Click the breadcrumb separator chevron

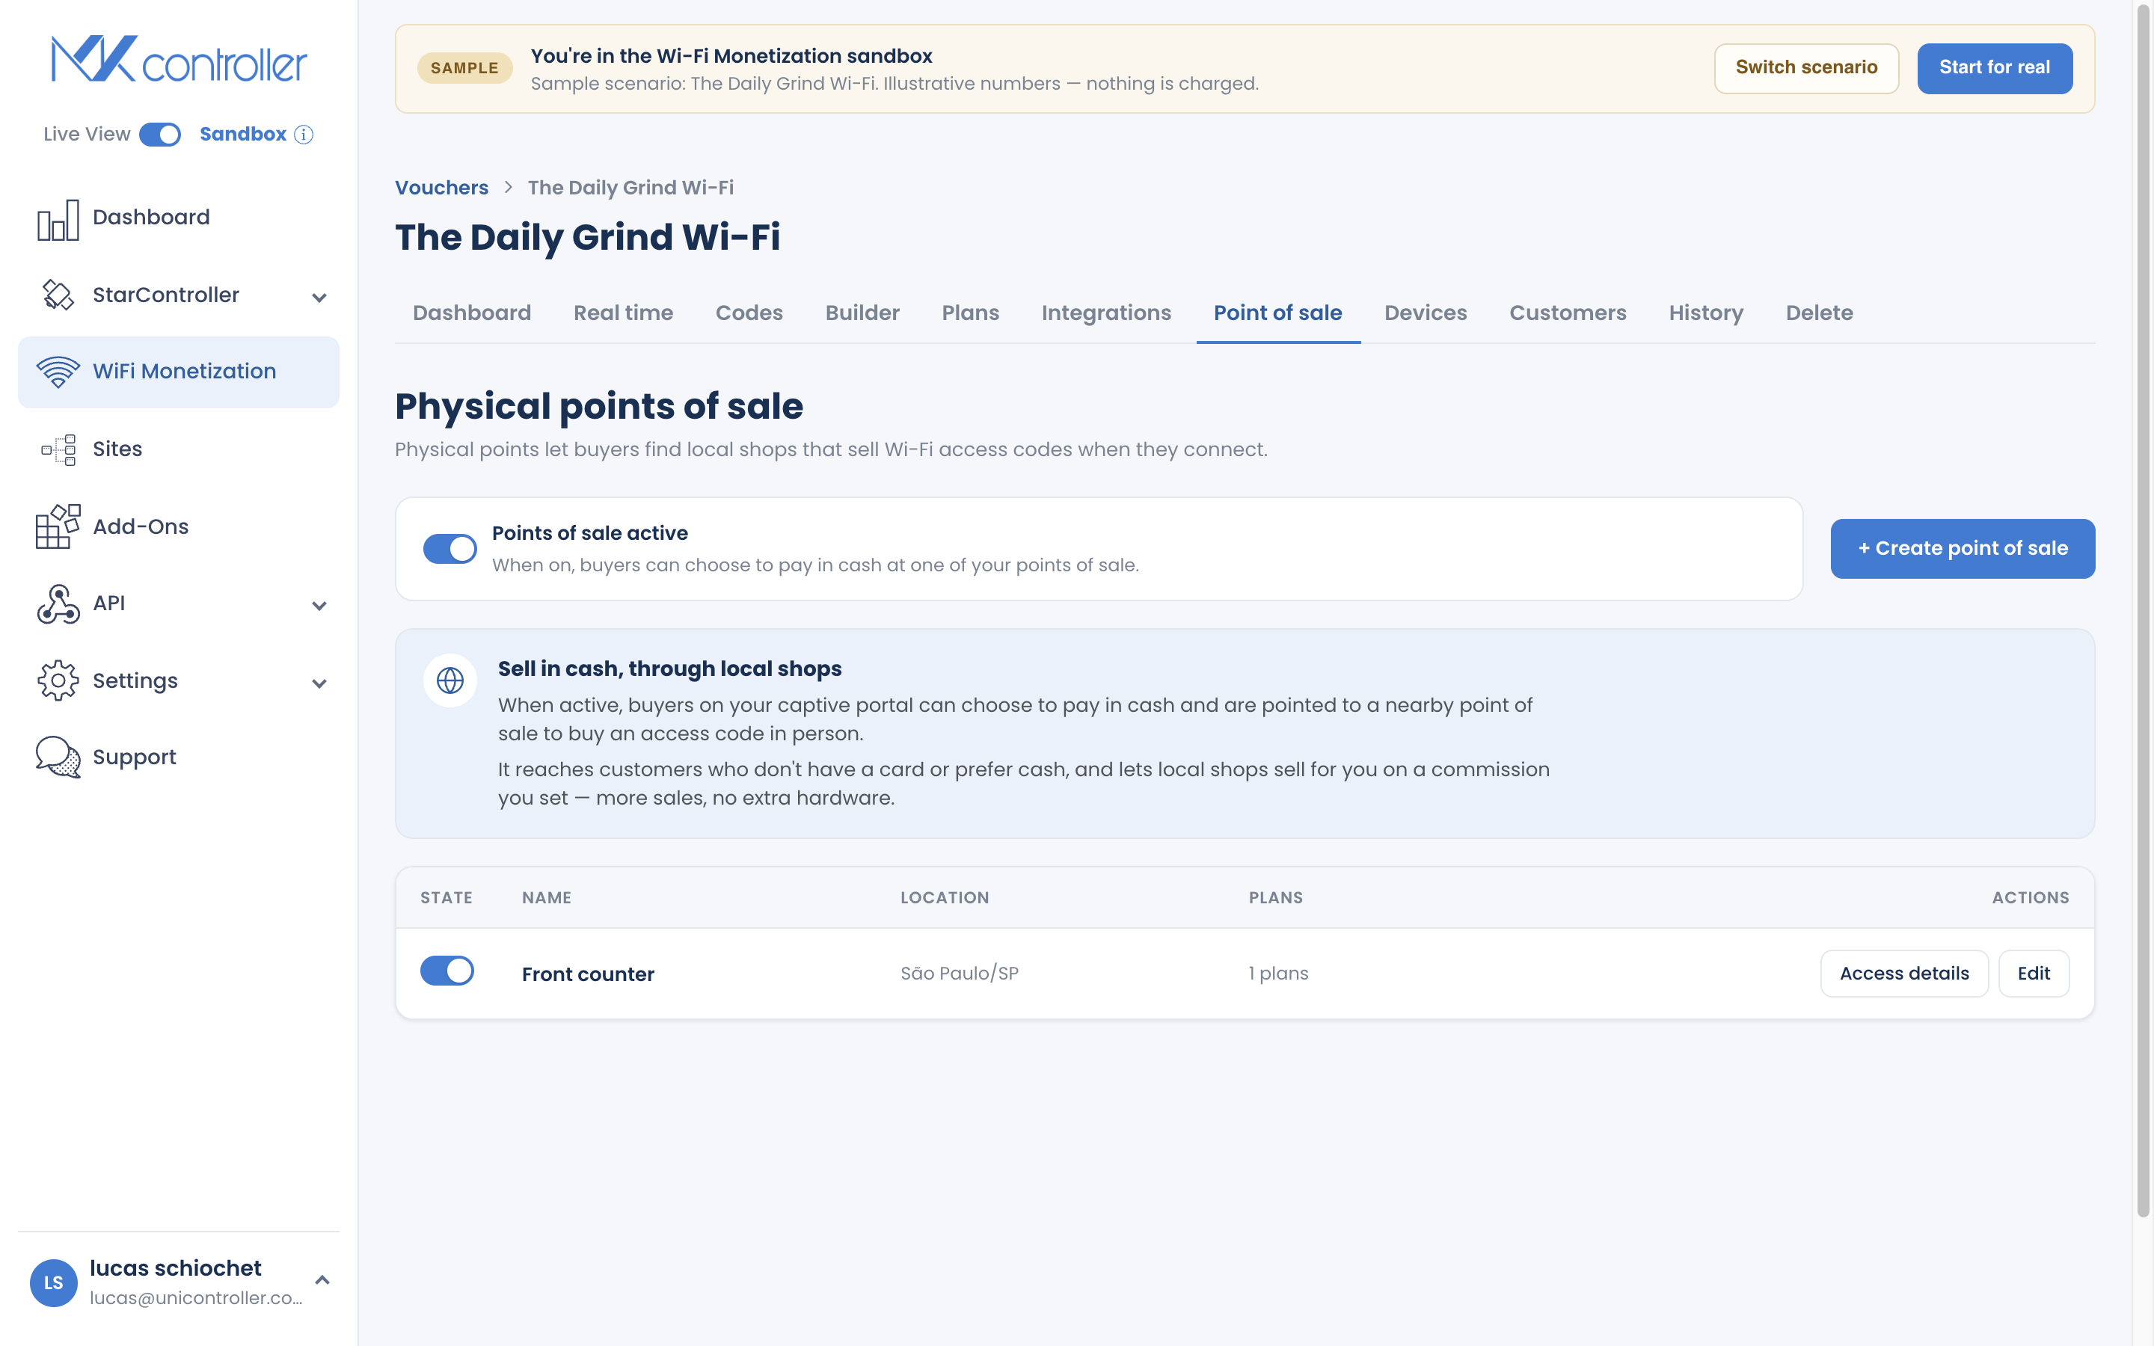point(509,187)
